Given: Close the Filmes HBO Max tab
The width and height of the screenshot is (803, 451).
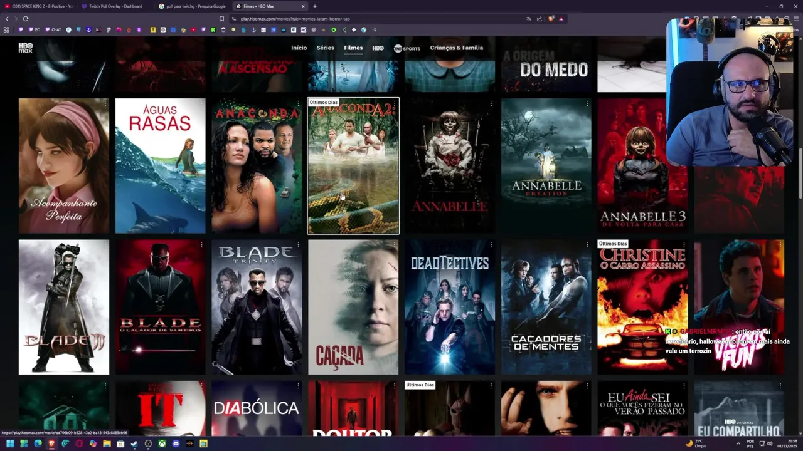Looking at the screenshot, I should pyautogui.click(x=304, y=6).
